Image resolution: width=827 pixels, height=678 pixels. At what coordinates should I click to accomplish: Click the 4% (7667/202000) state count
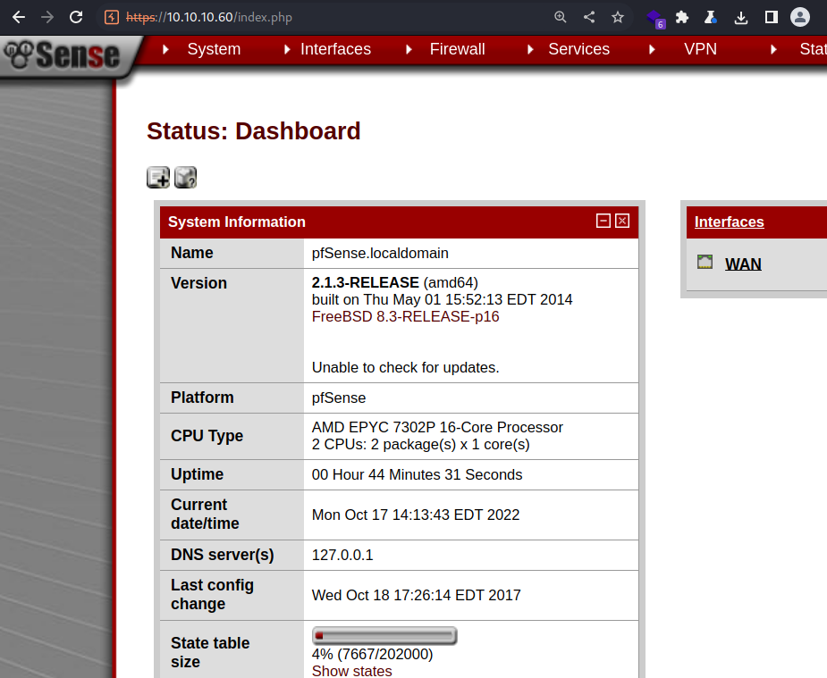pyautogui.click(x=372, y=654)
